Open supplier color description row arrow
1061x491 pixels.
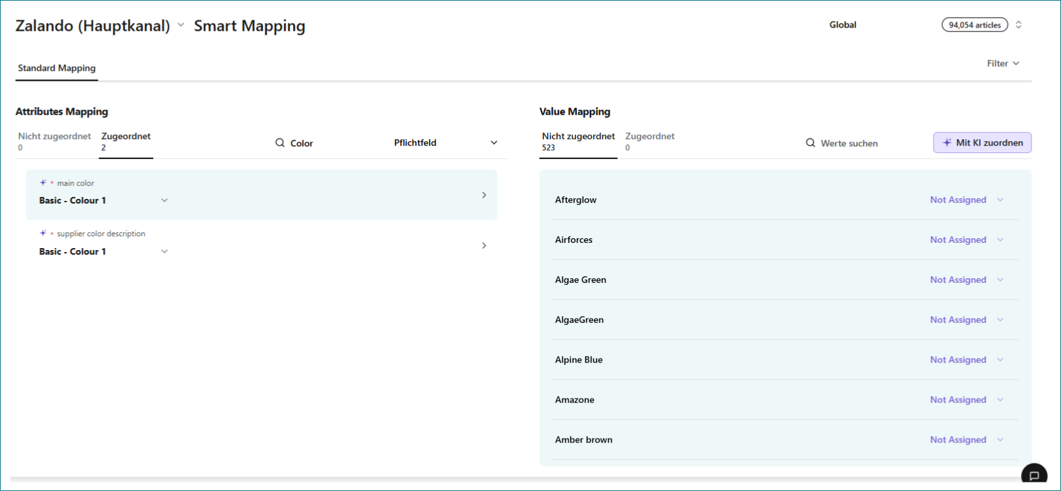[x=484, y=245]
